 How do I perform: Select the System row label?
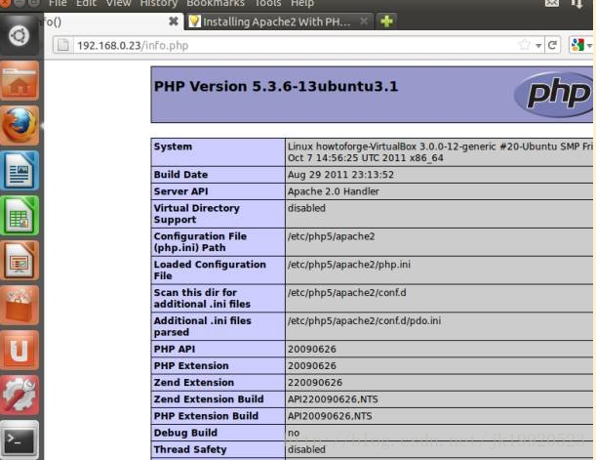point(173,146)
